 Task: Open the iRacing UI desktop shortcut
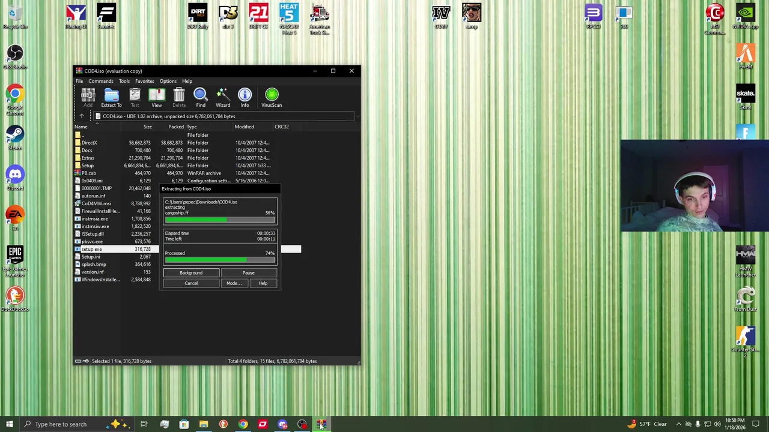pos(76,17)
